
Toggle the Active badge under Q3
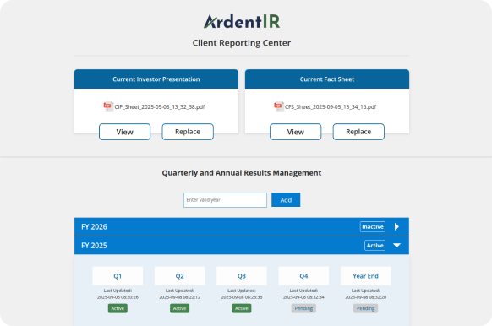pos(242,308)
